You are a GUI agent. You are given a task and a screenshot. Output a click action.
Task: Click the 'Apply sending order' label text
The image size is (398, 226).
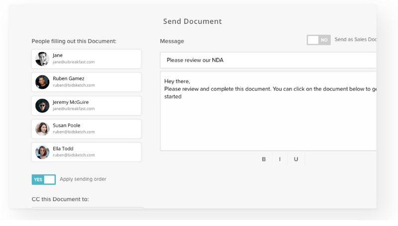tap(83, 179)
